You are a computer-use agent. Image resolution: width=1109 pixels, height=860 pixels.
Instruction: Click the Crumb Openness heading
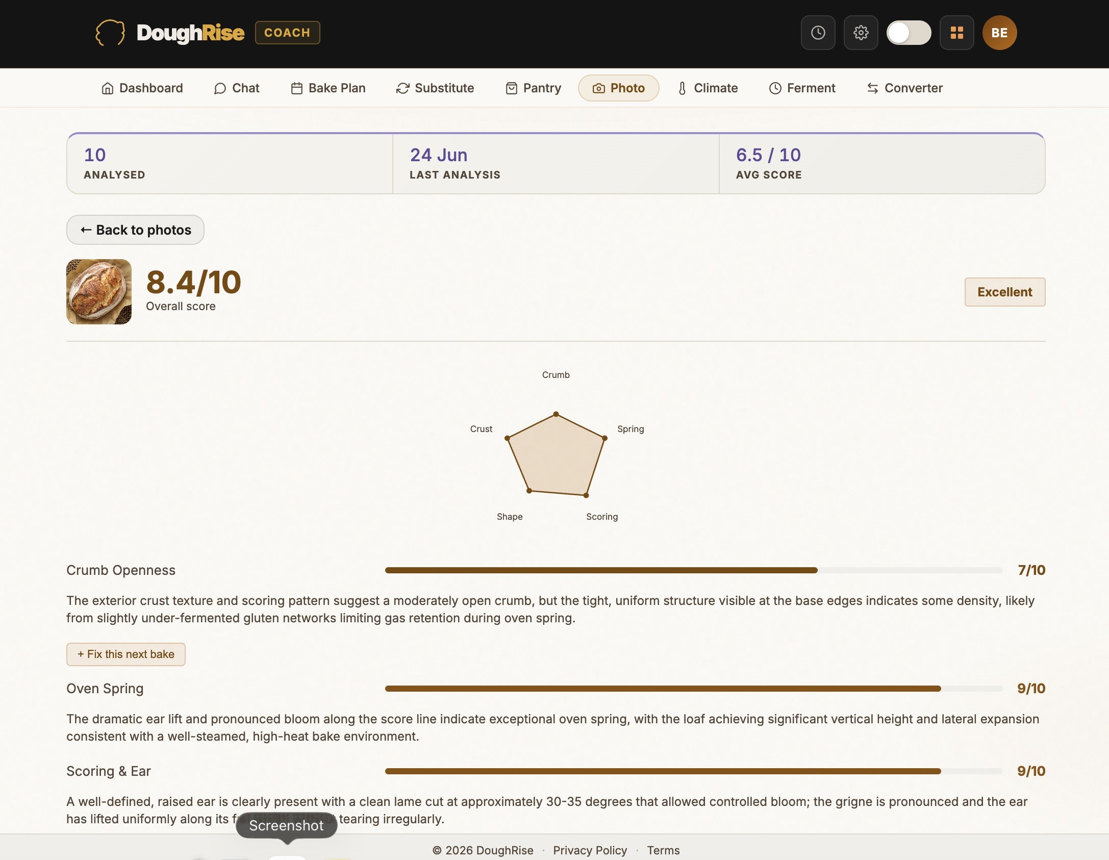[x=121, y=570]
